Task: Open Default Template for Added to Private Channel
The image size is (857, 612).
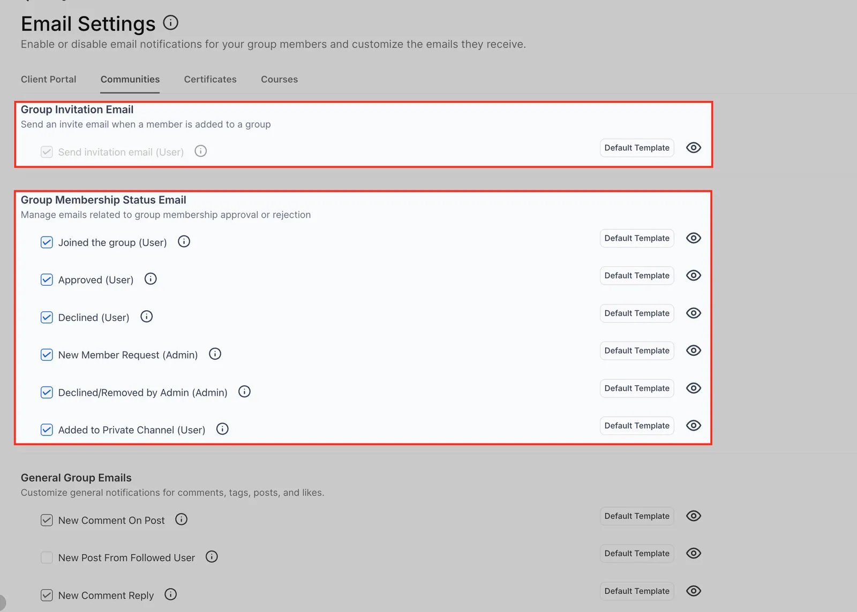Action: tap(637, 426)
